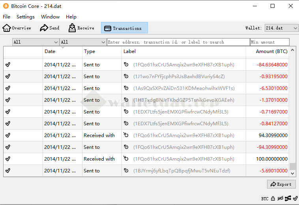Click confirmed checkmark of -84.63648000 transaction
The image size is (299, 205).
[x=8, y=65]
